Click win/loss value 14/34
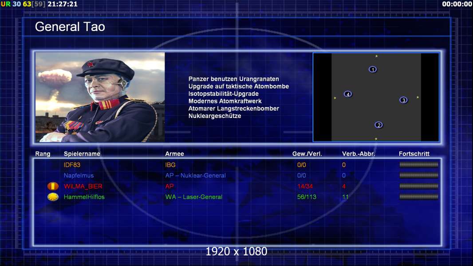Image resolution: width=473 pixels, height=266 pixels. click(x=305, y=186)
